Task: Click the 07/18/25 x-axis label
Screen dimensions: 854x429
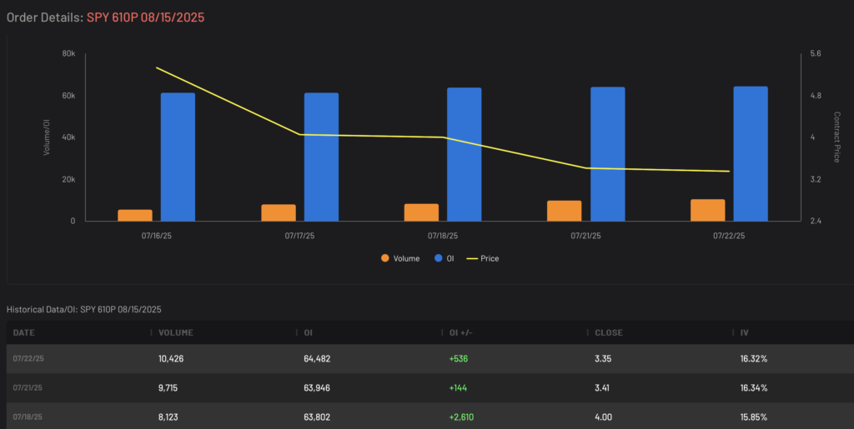Action: pyautogui.click(x=443, y=237)
